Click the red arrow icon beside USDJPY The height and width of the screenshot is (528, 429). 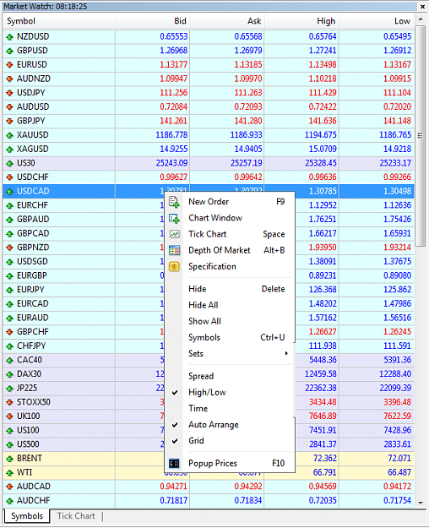coord(9,93)
